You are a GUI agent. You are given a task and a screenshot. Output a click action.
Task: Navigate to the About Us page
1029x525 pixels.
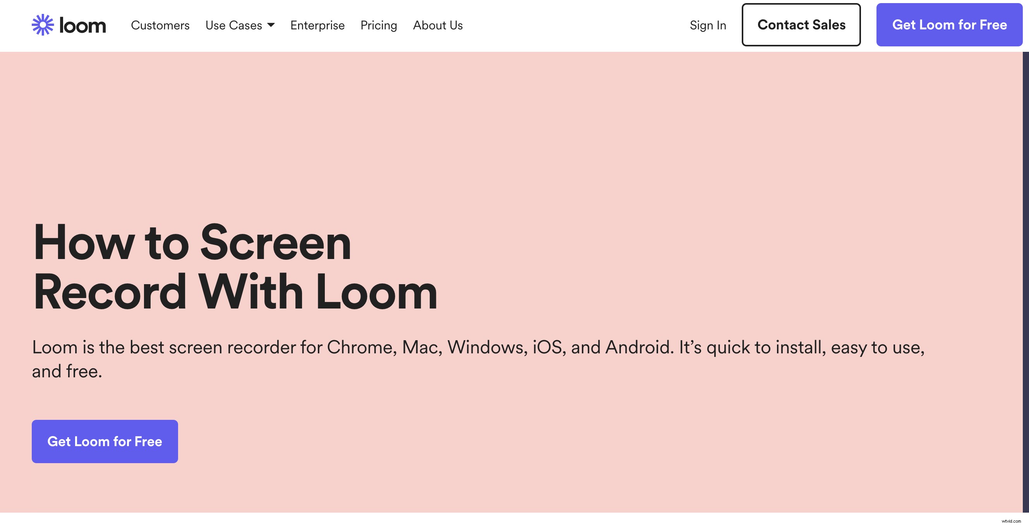pos(437,25)
